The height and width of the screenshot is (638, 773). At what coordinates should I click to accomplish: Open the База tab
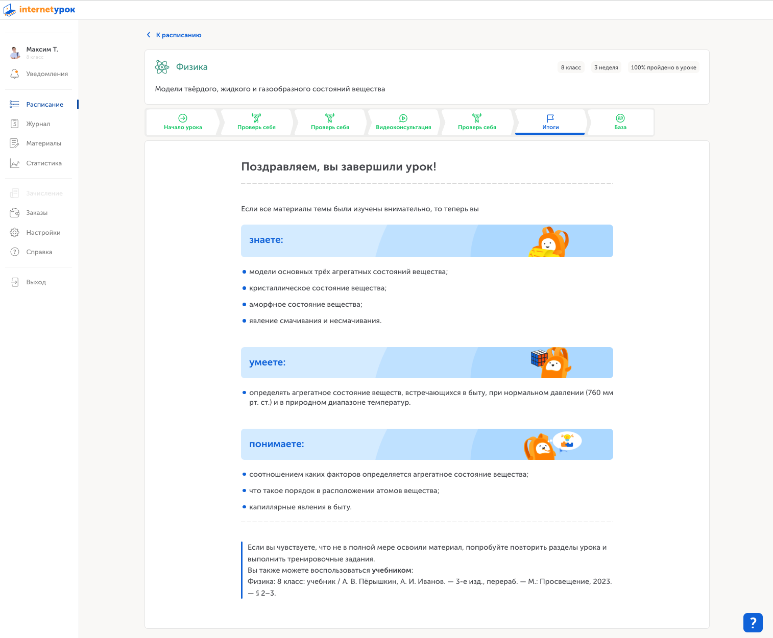tap(620, 122)
